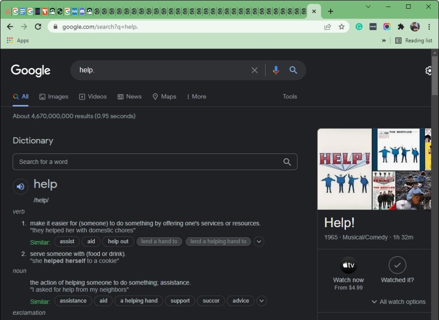Open Apps shortcut in bookmarks bar
The height and width of the screenshot is (320, 439).
click(18, 40)
